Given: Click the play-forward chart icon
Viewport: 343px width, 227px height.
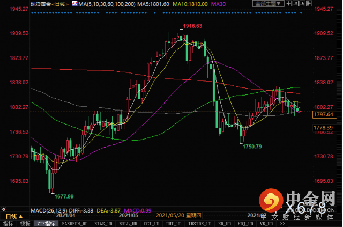Looking at the screenshot, I should coord(302,4).
